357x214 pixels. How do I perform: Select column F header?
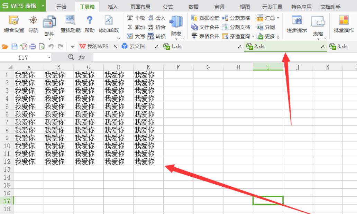click(178, 67)
